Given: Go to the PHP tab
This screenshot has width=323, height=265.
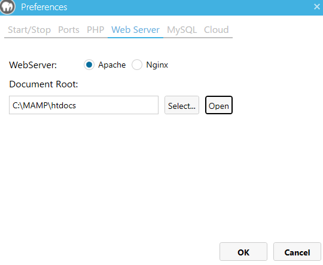Looking at the screenshot, I should [x=95, y=30].
